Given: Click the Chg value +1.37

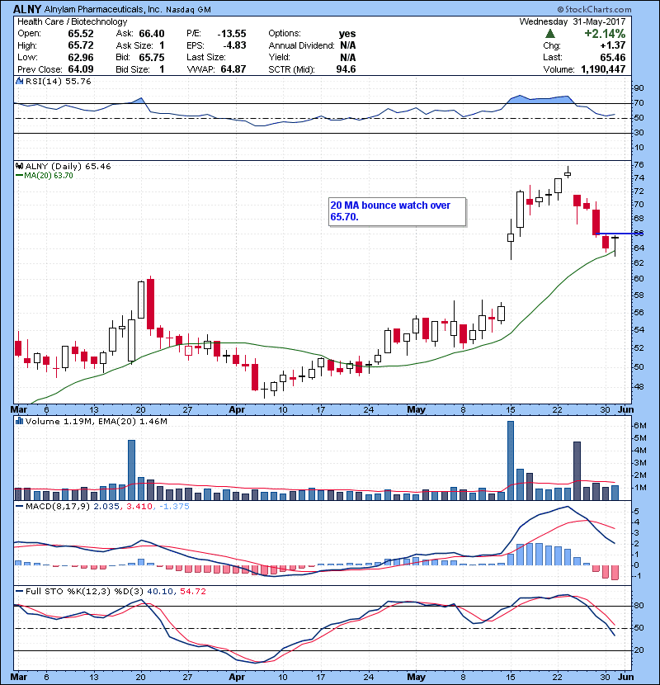Looking at the screenshot, I should [x=613, y=45].
